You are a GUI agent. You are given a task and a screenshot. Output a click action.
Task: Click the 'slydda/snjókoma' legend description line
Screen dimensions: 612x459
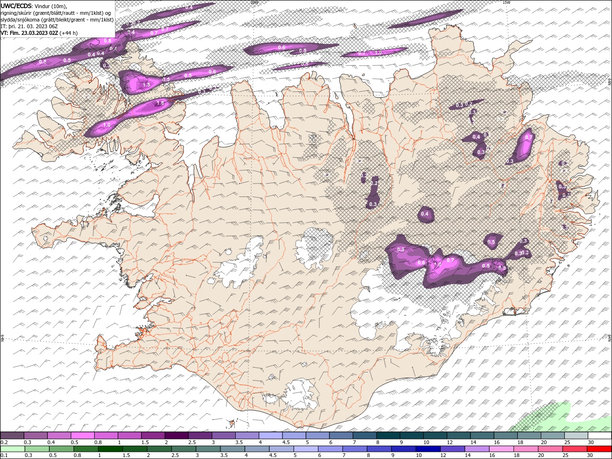(57, 19)
